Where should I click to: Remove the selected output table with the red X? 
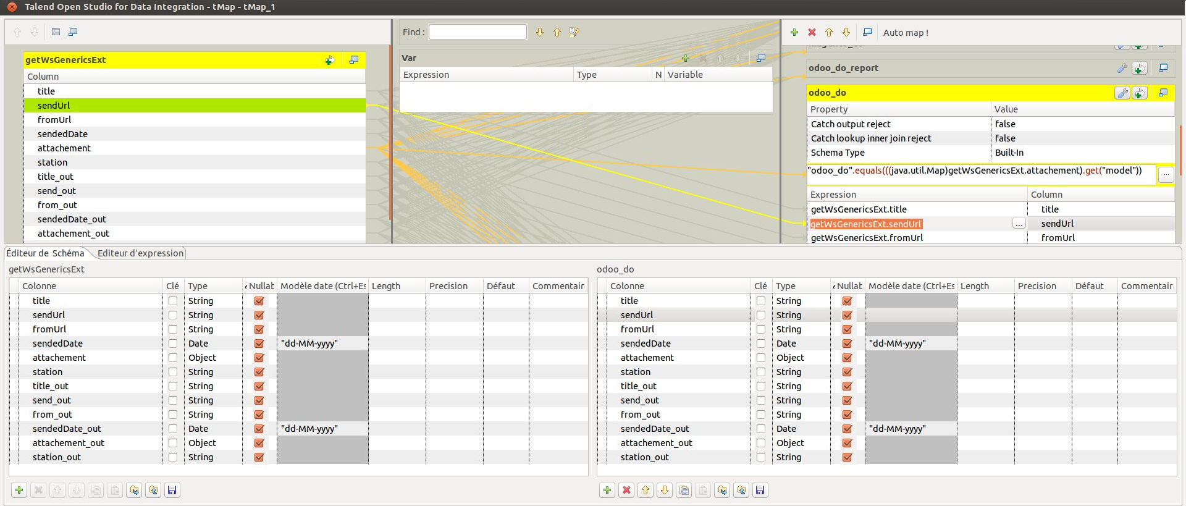click(812, 32)
